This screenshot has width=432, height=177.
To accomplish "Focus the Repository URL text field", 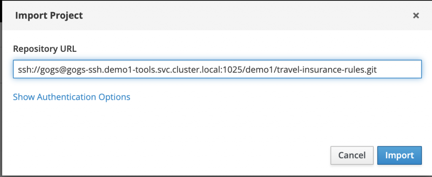I will click(x=217, y=70).
